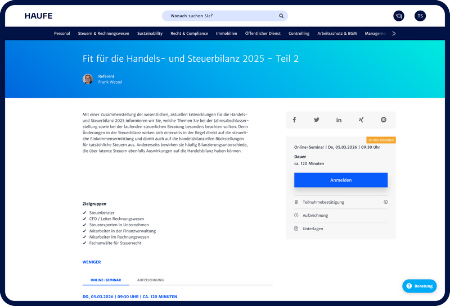Image resolution: width=450 pixels, height=306 pixels.
Task: Share on Xing icon
Action: point(361,120)
